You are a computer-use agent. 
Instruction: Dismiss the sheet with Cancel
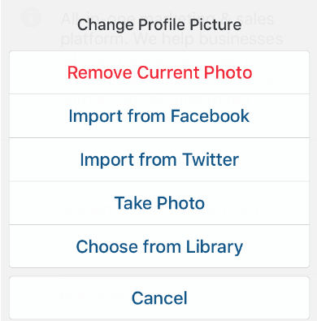159,297
